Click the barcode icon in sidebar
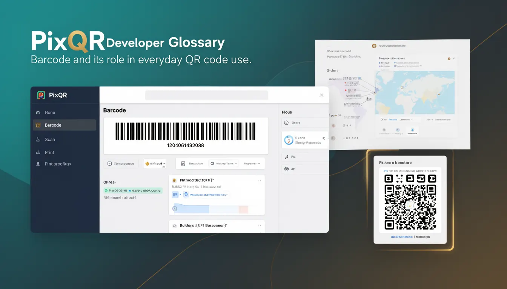This screenshot has height=289, width=507. click(38, 125)
